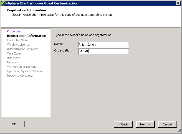Close the Guest Customization dialog
The height and width of the screenshot is (134, 182).
point(178,3)
